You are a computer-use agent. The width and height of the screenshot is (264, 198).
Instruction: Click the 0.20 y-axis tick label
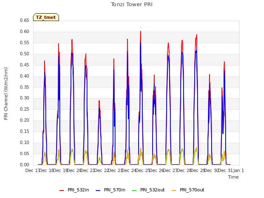click(x=25, y=120)
